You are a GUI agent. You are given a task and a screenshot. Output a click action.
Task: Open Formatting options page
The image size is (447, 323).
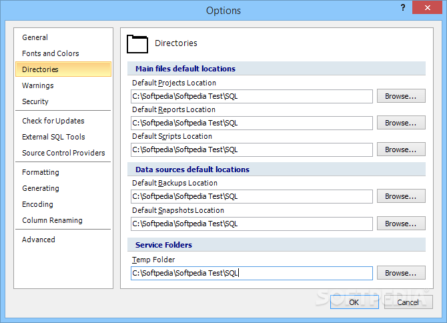point(41,172)
